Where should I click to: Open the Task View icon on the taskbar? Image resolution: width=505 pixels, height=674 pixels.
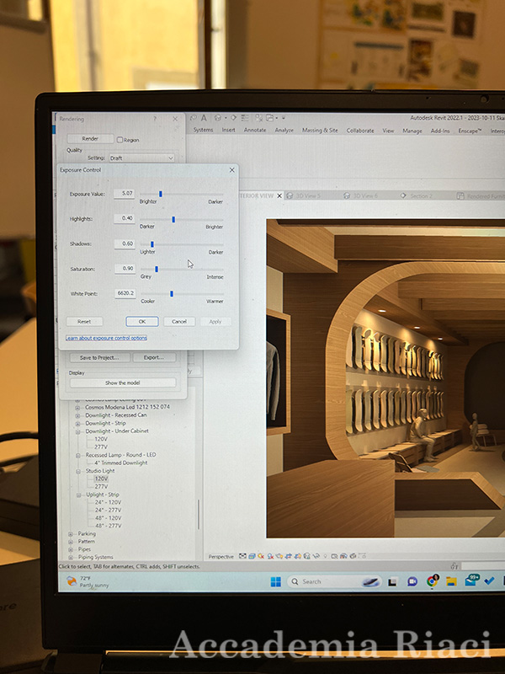tap(392, 581)
